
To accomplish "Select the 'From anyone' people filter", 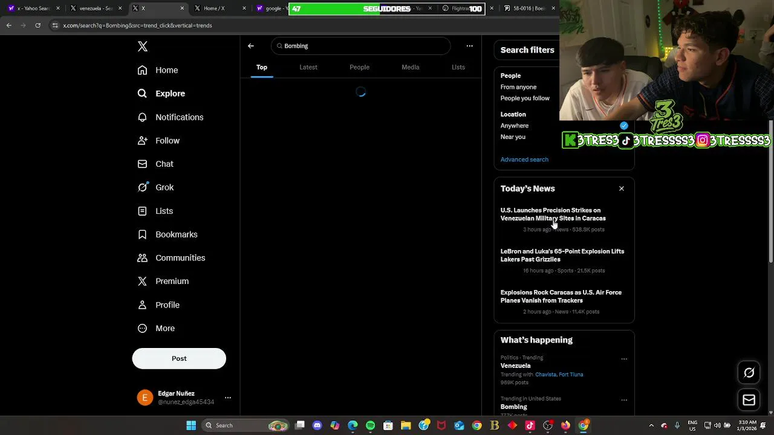I will [x=518, y=87].
